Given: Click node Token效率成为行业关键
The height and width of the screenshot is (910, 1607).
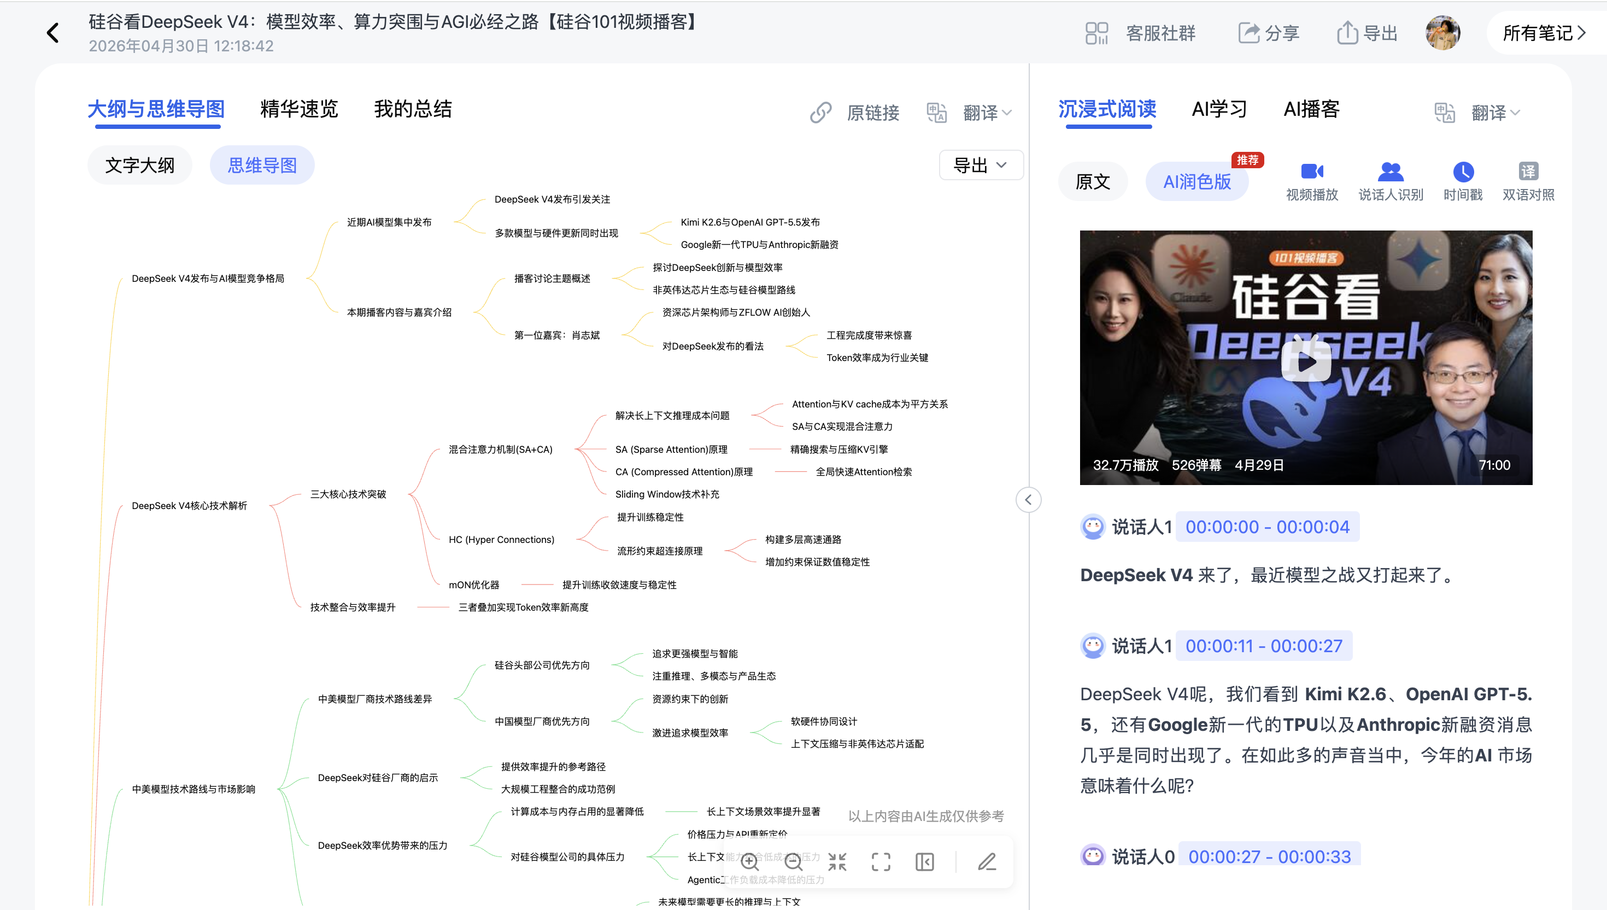Looking at the screenshot, I should click(x=877, y=357).
